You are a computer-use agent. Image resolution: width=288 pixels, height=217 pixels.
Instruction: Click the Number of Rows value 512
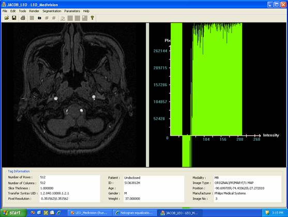pos(43,177)
